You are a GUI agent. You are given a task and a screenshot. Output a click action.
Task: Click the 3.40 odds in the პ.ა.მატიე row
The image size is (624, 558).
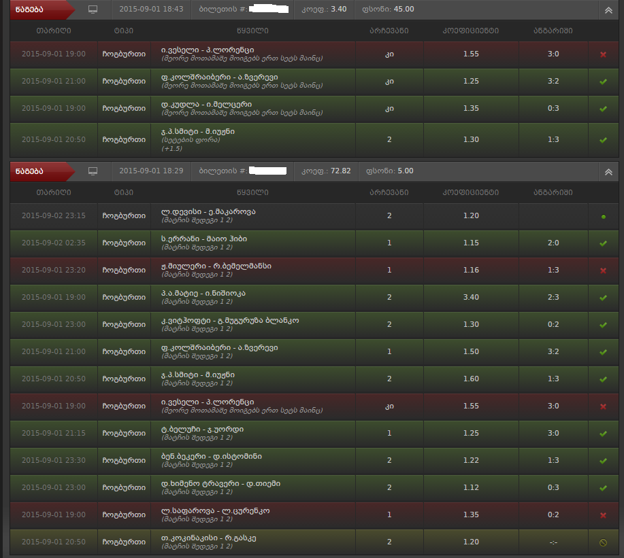[471, 297]
